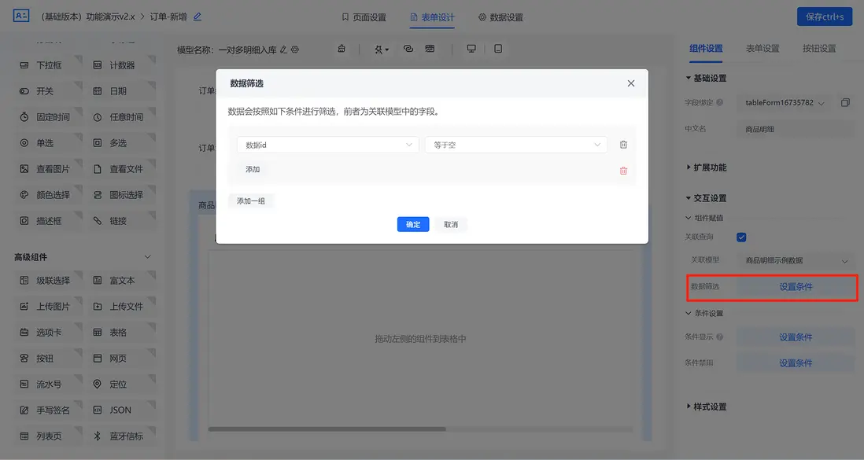Click the delete icon beside the filter row
The height and width of the screenshot is (460, 864).
click(x=622, y=145)
